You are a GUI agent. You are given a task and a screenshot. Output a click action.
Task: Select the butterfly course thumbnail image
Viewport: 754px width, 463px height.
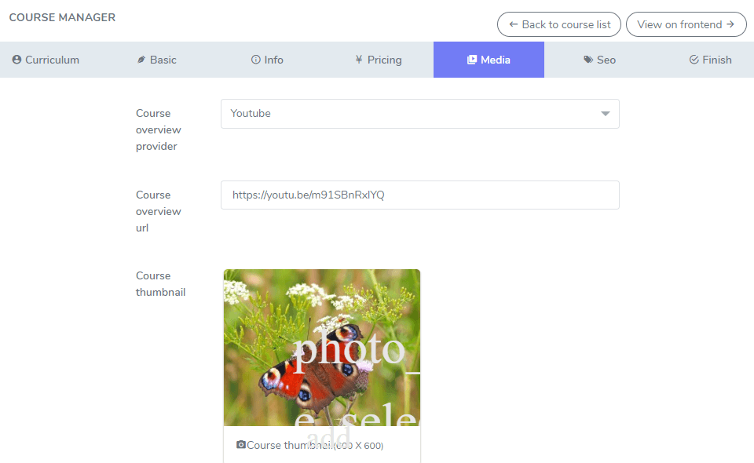pos(321,347)
